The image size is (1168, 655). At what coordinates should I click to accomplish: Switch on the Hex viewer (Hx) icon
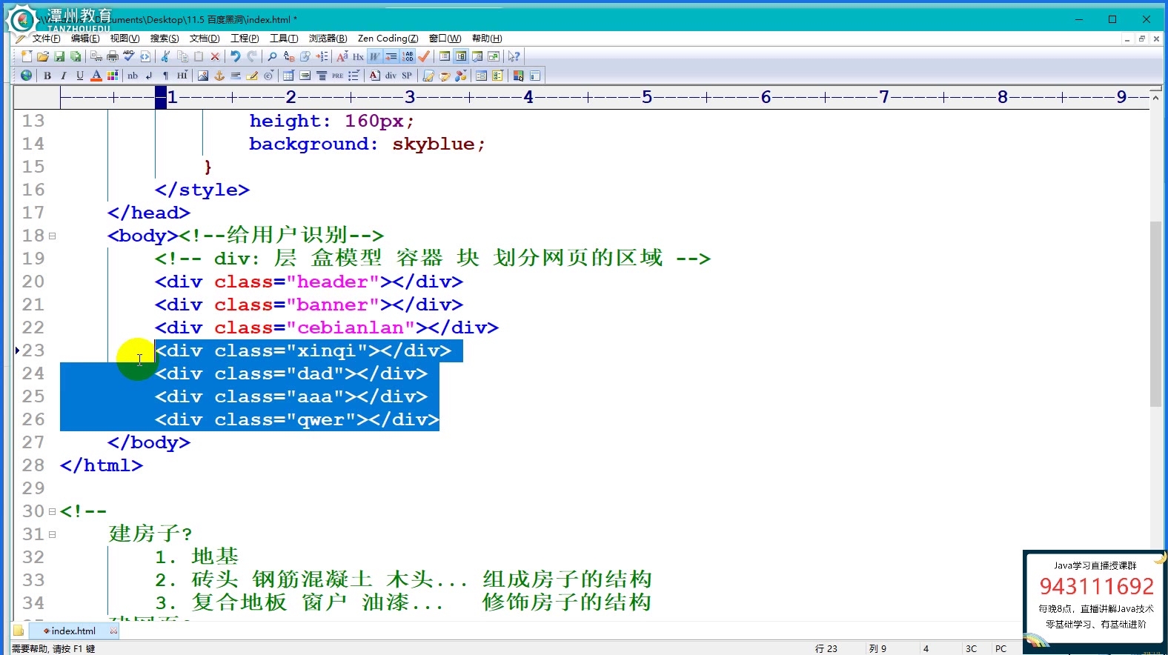pos(358,56)
